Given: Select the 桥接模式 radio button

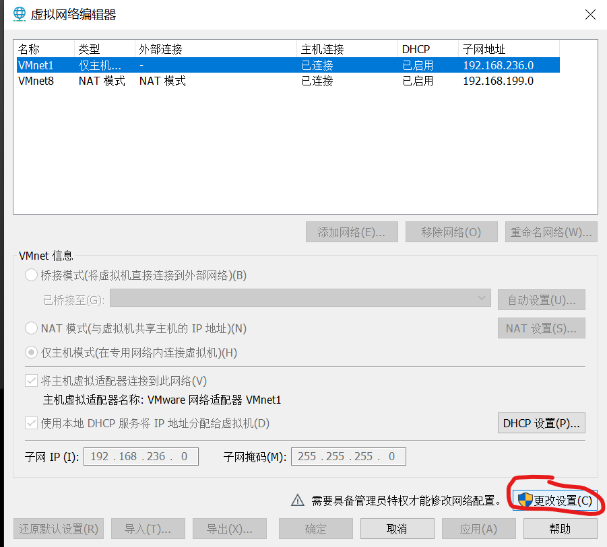Looking at the screenshot, I should tap(31, 275).
